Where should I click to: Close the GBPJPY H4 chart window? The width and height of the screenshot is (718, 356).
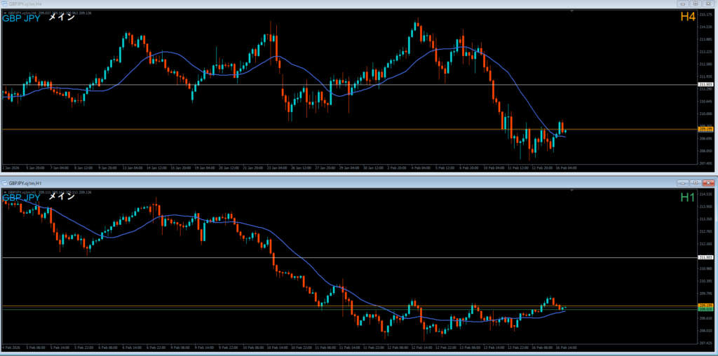(708, 4)
